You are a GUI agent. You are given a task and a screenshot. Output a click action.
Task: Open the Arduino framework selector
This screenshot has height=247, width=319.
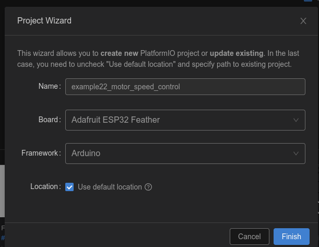coord(178,154)
